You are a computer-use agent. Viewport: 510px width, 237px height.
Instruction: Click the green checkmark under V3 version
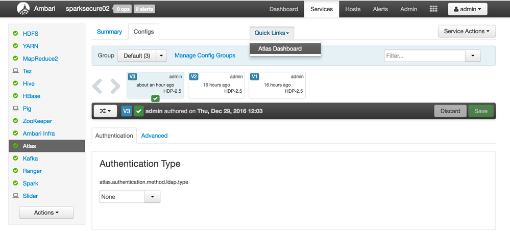click(x=155, y=98)
